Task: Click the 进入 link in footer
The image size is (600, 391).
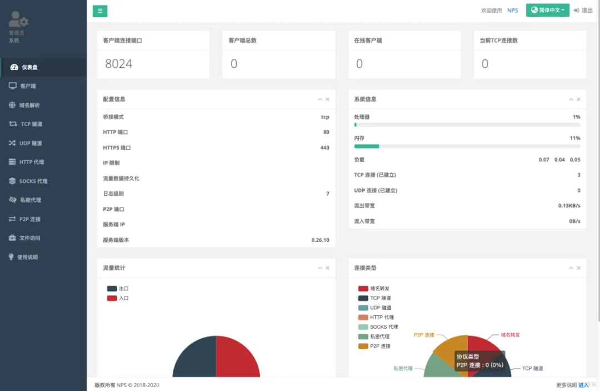Action: (583, 385)
